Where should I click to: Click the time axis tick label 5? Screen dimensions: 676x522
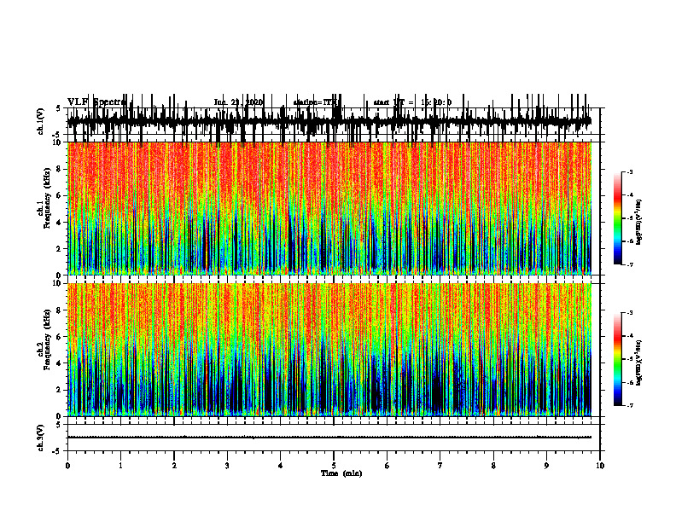click(334, 466)
